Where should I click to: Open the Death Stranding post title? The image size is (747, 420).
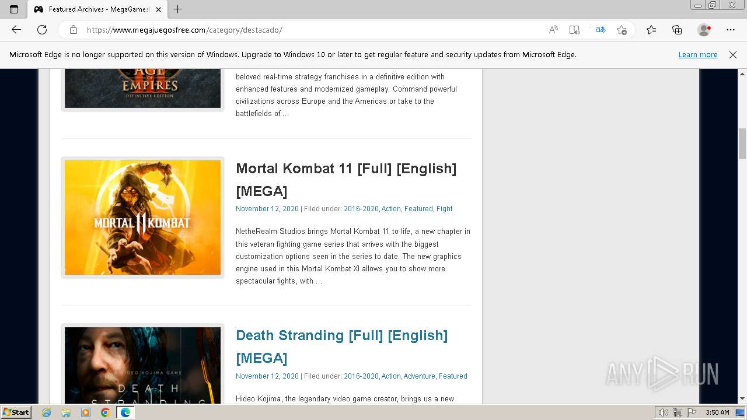coord(342,346)
